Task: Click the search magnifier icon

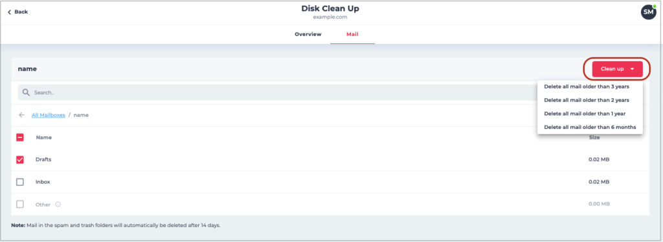Action: 26,92
